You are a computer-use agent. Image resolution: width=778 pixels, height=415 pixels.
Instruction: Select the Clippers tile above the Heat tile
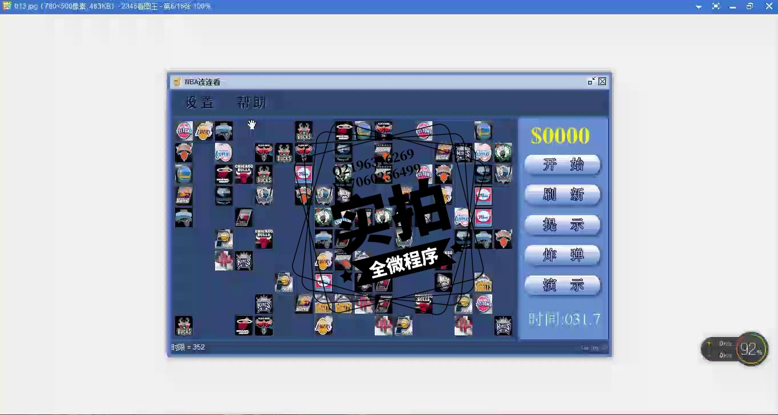(224, 153)
